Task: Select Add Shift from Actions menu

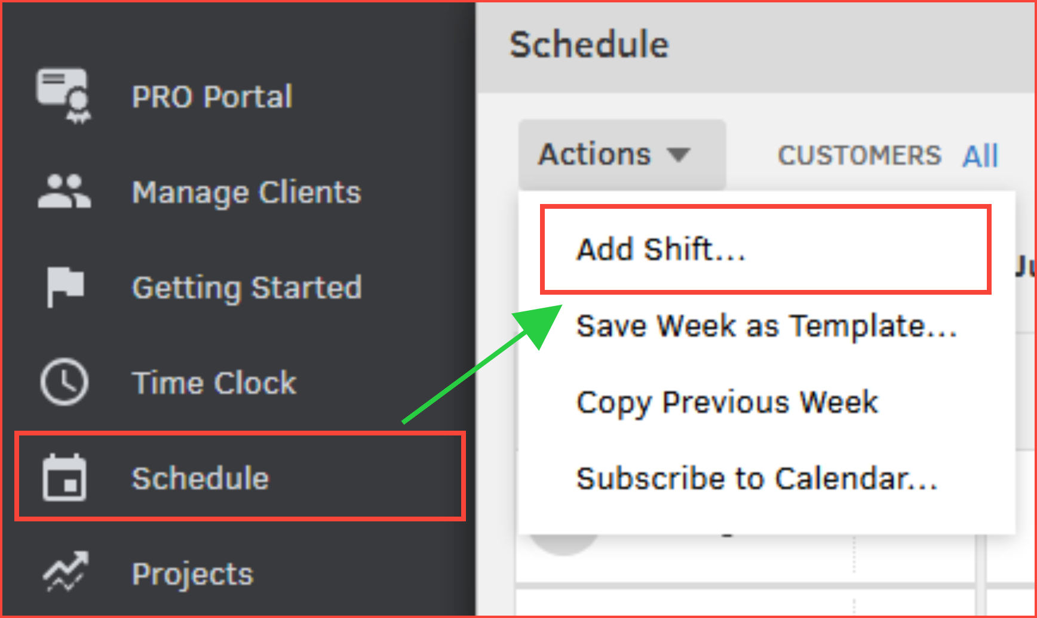Action: [661, 249]
